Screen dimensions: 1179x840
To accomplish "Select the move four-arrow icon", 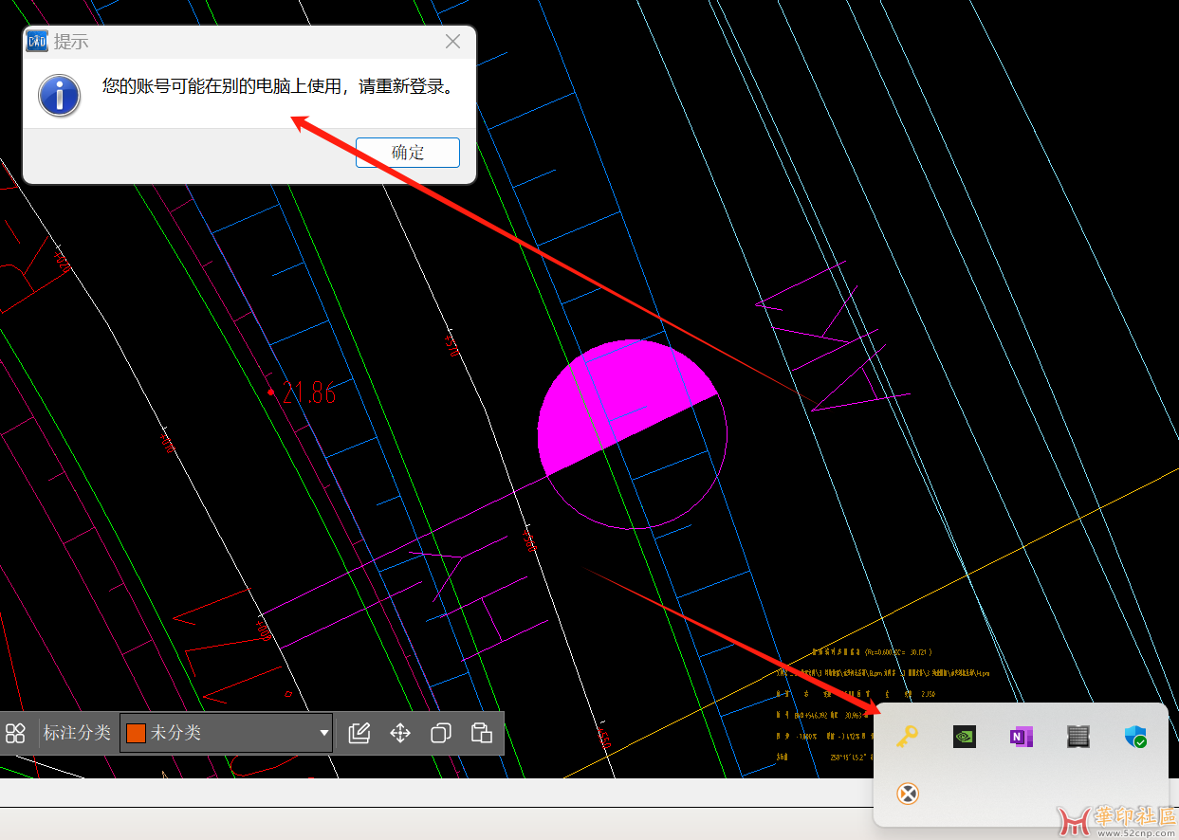I will click(x=400, y=733).
